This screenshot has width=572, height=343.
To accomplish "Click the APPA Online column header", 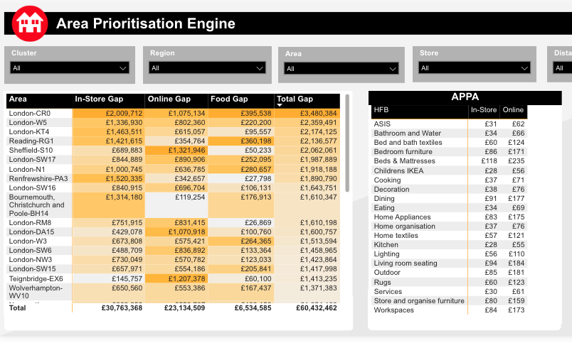I will [x=513, y=110].
